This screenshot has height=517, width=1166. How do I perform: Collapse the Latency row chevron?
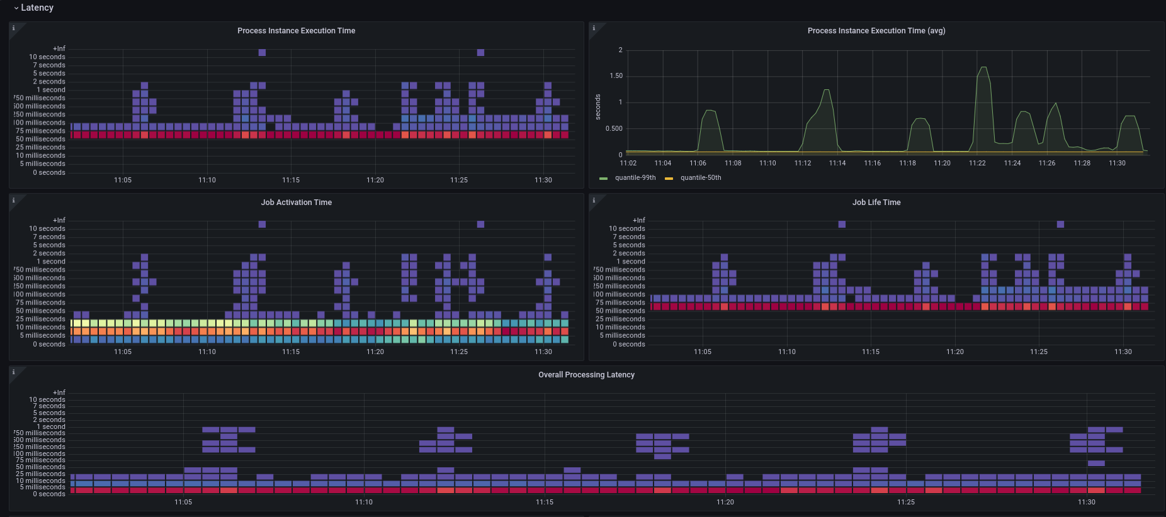point(16,8)
